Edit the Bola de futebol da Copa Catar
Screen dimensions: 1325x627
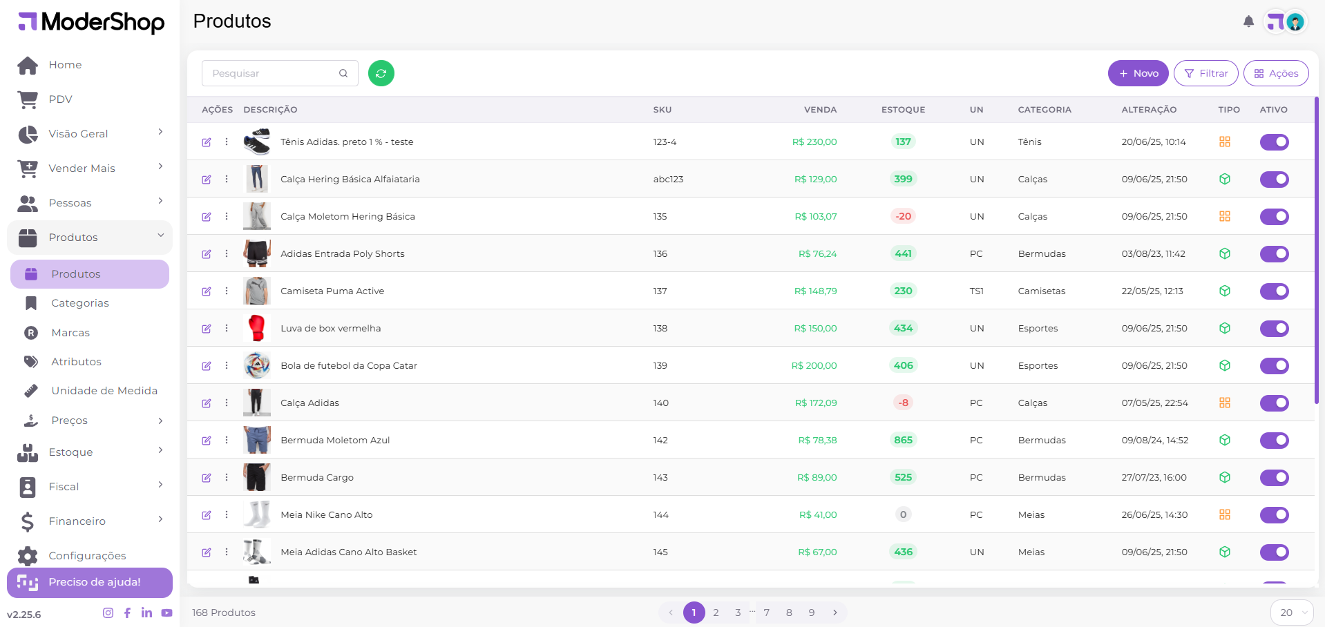(x=207, y=366)
